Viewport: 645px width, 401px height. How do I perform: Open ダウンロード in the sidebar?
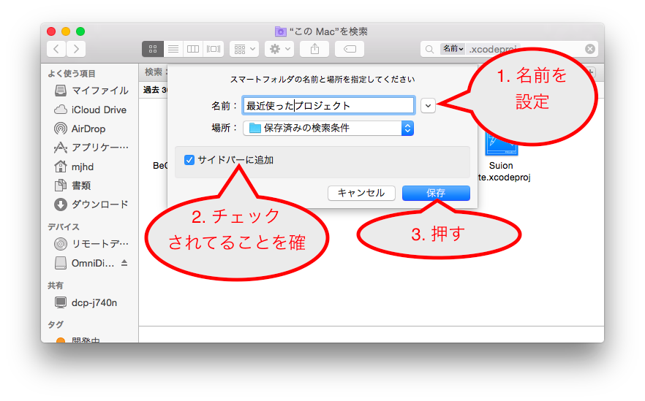point(92,205)
